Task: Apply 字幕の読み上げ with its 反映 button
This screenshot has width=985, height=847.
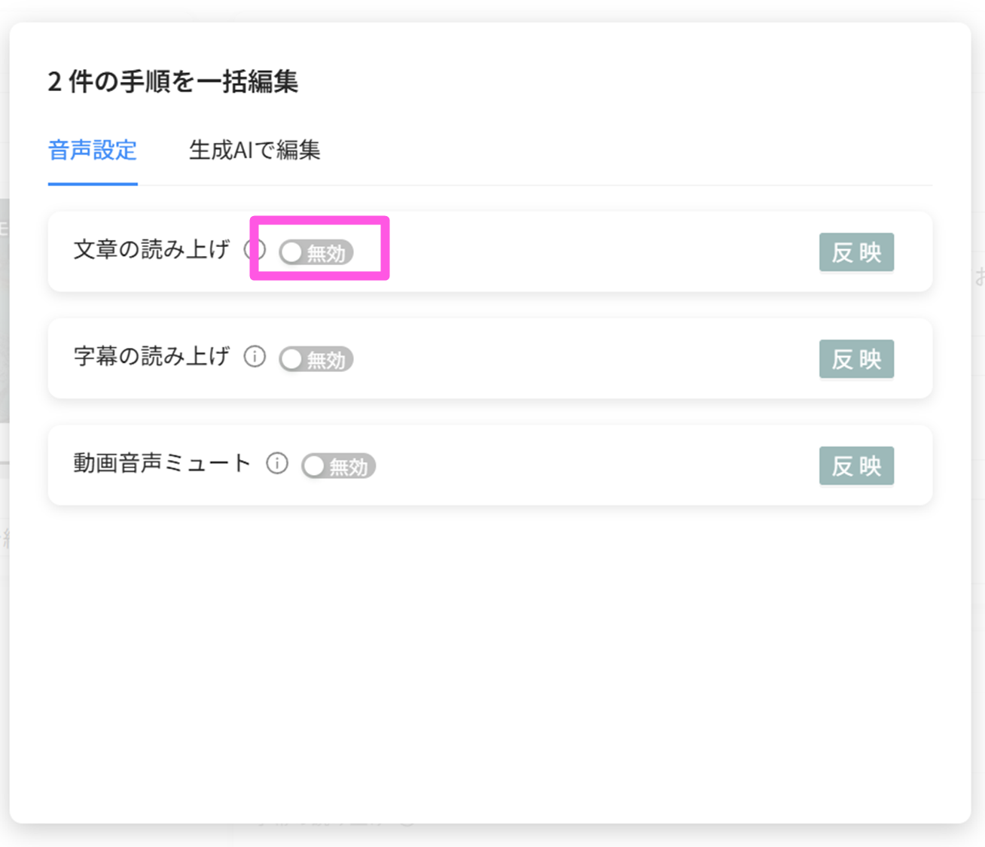Action: click(x=856, y=359)
